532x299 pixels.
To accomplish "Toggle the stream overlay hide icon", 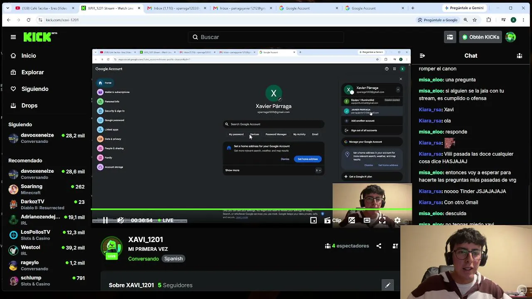I will click(352, 221).
